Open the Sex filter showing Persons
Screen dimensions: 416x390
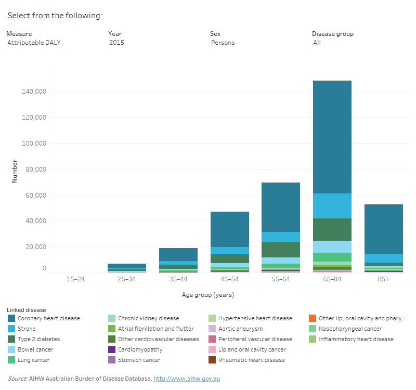tap(223, 43)
